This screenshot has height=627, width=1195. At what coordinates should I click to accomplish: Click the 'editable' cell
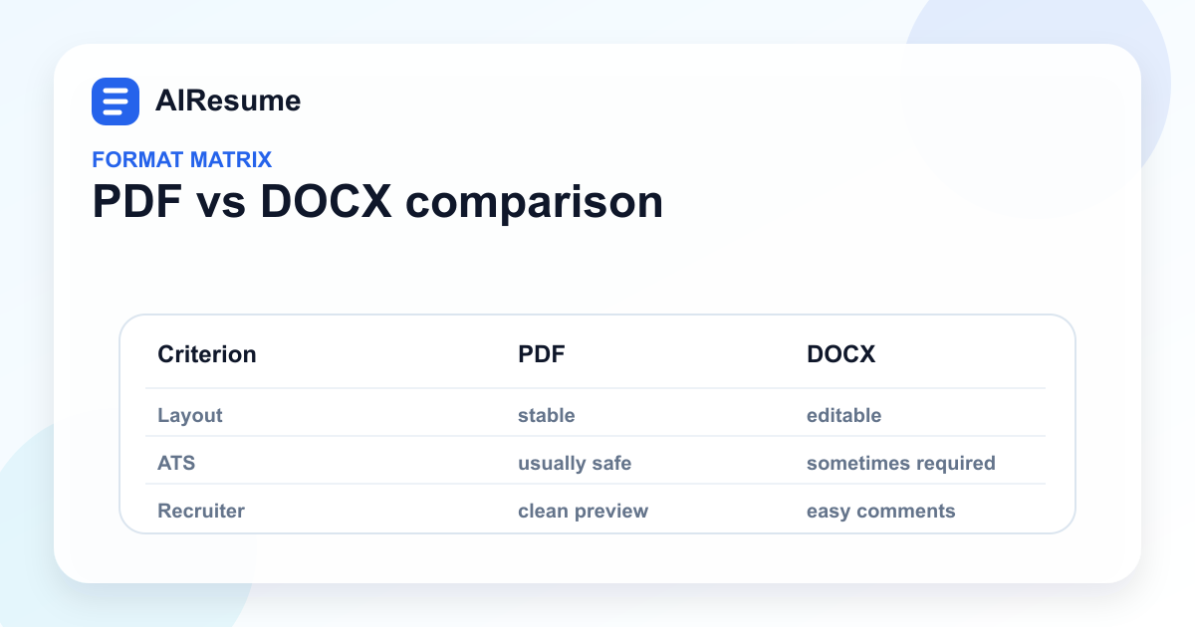[843, 415]
